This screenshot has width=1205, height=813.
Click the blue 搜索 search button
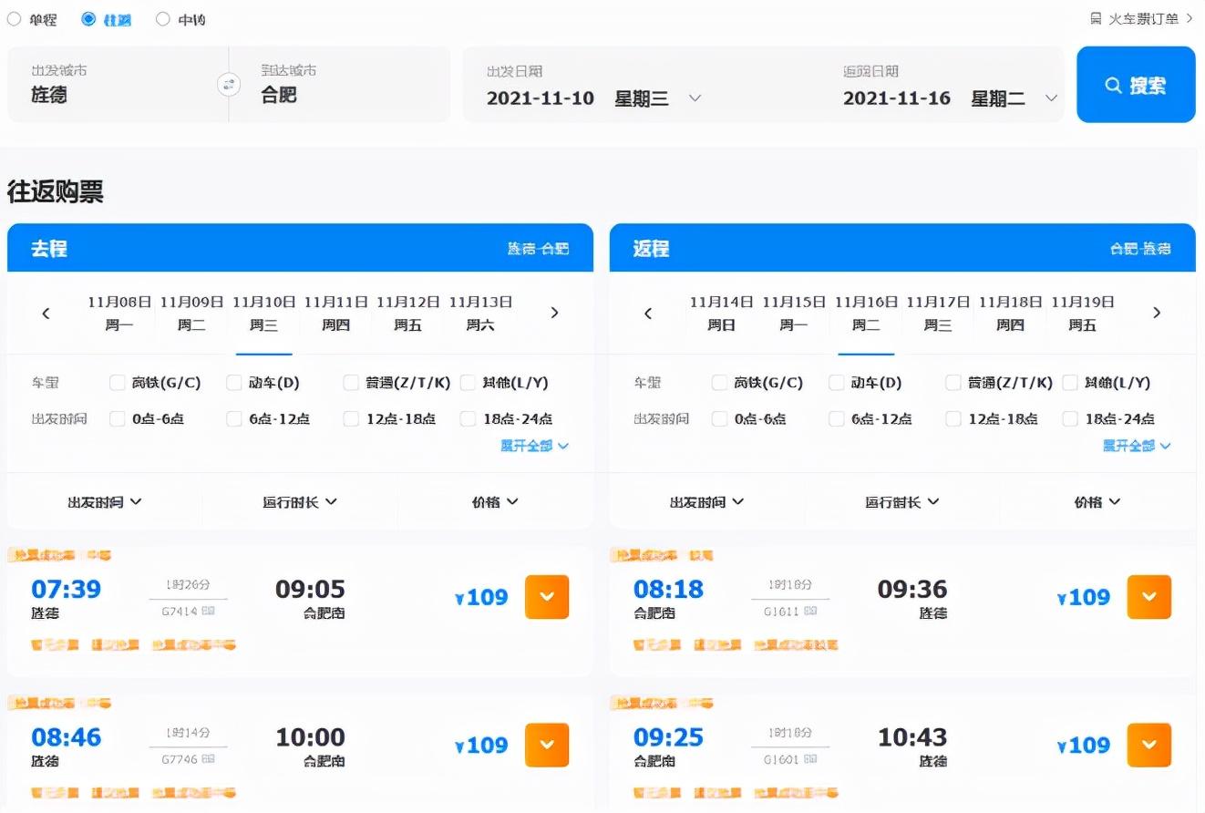pos(1136,85)
